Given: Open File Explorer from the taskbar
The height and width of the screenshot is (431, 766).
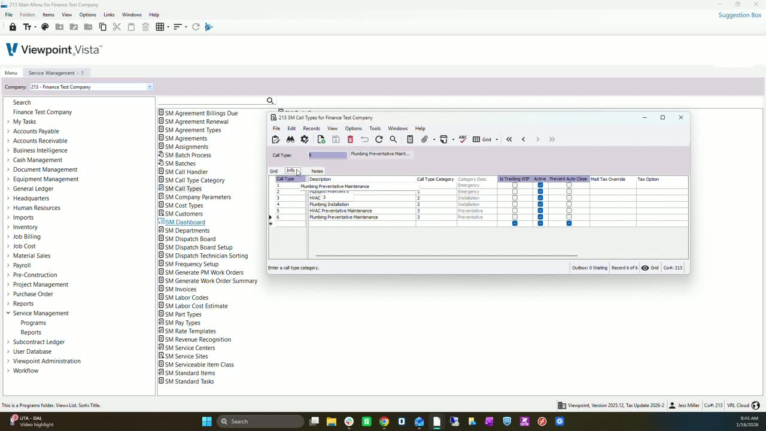Looking at the screenshot, I should pyautogui.click(x=332, y=421).
